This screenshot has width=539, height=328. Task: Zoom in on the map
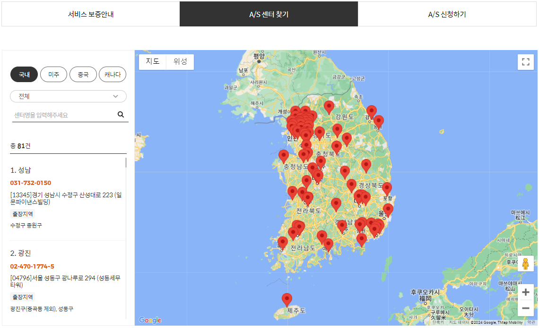[x=525, y=292]
